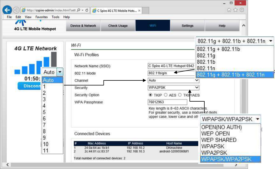
Task: Select highlighted WPAPSK/WPA2PSK list option
Action: pyautogui.click(x=231, y=159)
